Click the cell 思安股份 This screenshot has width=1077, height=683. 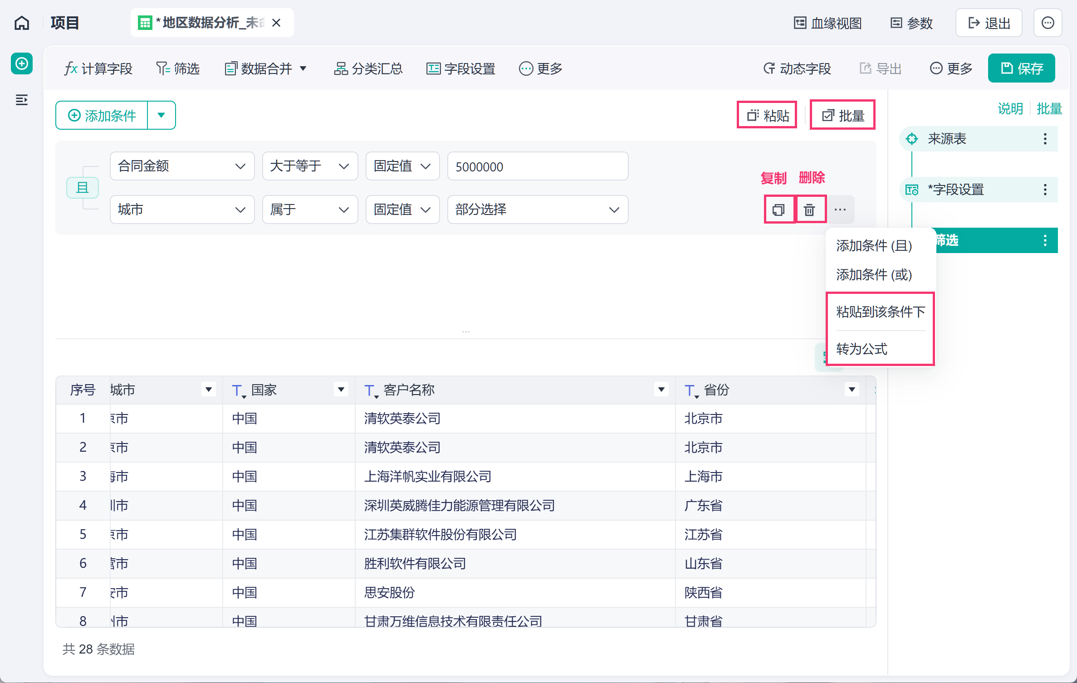tap(515, 593)
